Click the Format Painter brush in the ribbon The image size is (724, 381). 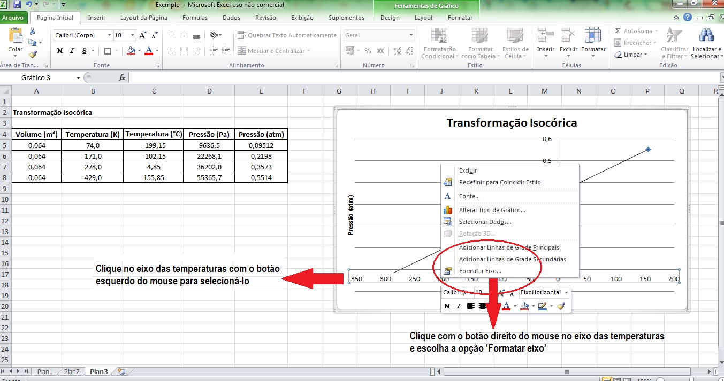pyautogui.click(x=33, y=54)
